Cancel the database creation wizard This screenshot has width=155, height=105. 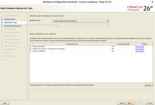pos(149,103)
